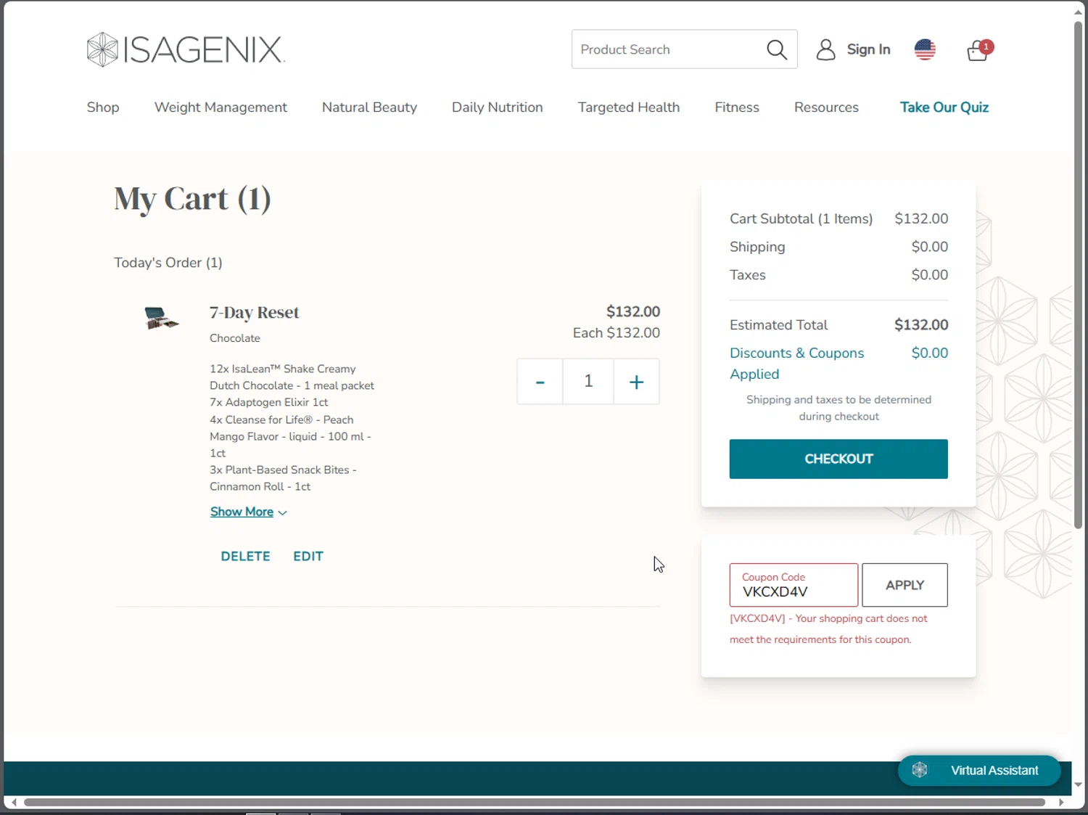1088x815 pixels.
Task: Open the Weight Management menu
Action: (221, 107)
